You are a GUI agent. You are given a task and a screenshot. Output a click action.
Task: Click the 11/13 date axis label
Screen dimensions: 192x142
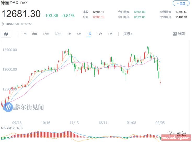pyautogui.click(x=74, y=123)
